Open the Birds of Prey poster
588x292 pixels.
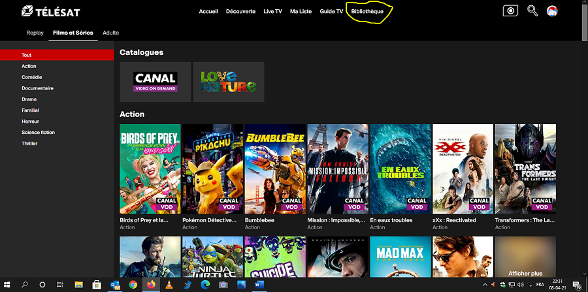pos(150,169)
